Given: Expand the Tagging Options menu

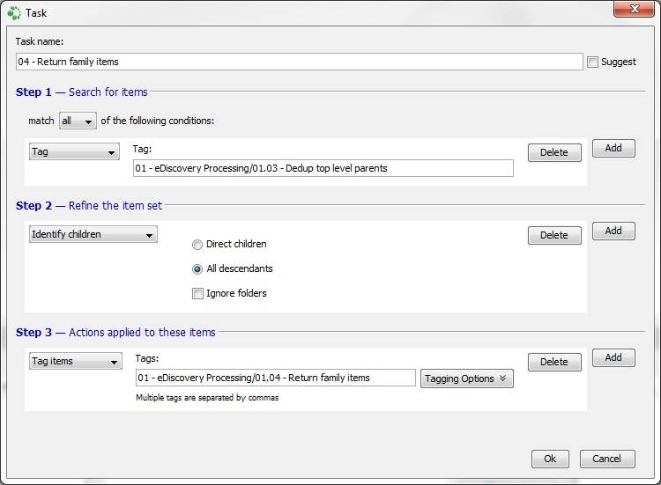Looking at the screenshot, I should click(x=466, y=378).
